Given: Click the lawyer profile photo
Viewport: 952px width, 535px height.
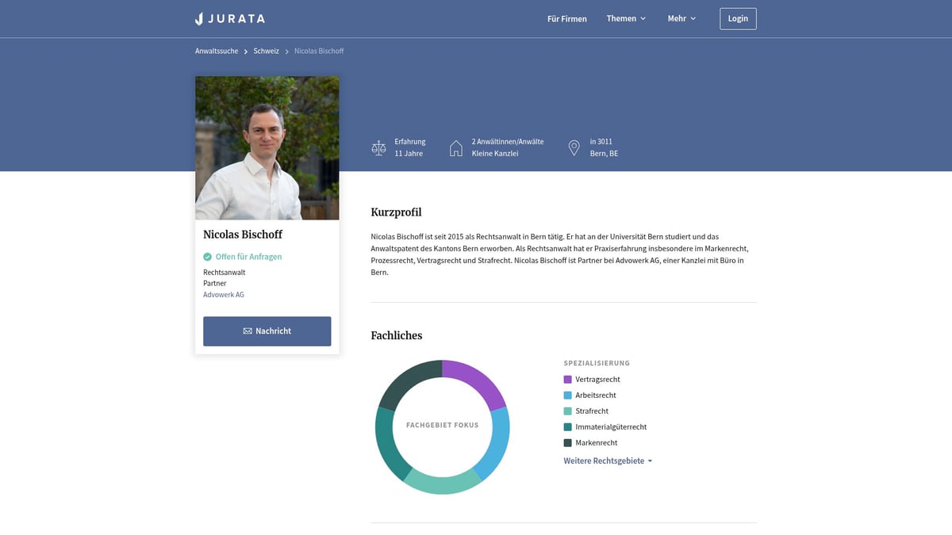Looking at the screenshot, I should click(x=267, y=148).
